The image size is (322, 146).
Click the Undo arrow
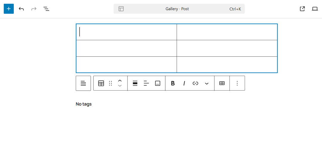coord(21,9)
